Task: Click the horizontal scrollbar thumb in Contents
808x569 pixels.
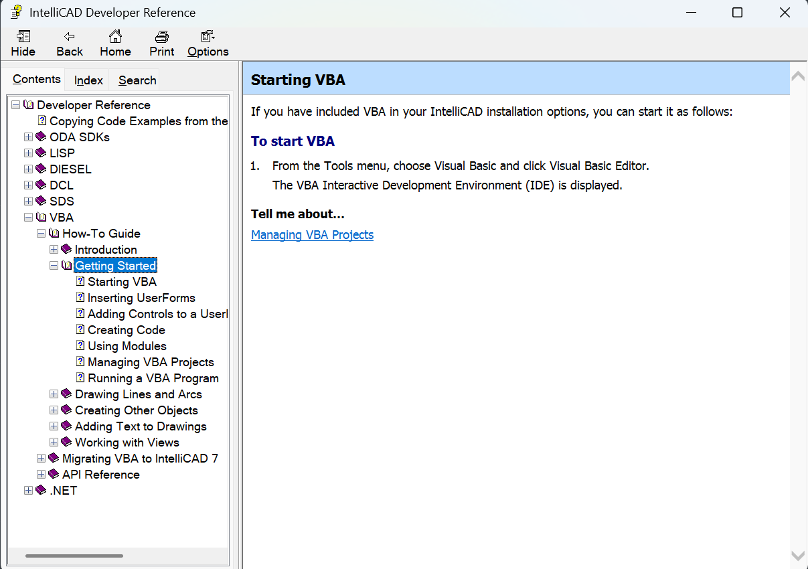Action: 74,556
